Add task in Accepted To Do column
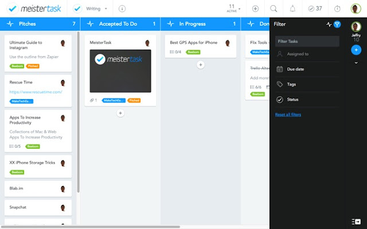This screenshot has height=229, width=367. click(120, 113)
